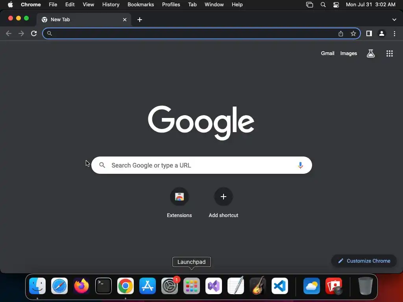Open a new tab with the plus button
403x302 pixels.
coord(140,20)
